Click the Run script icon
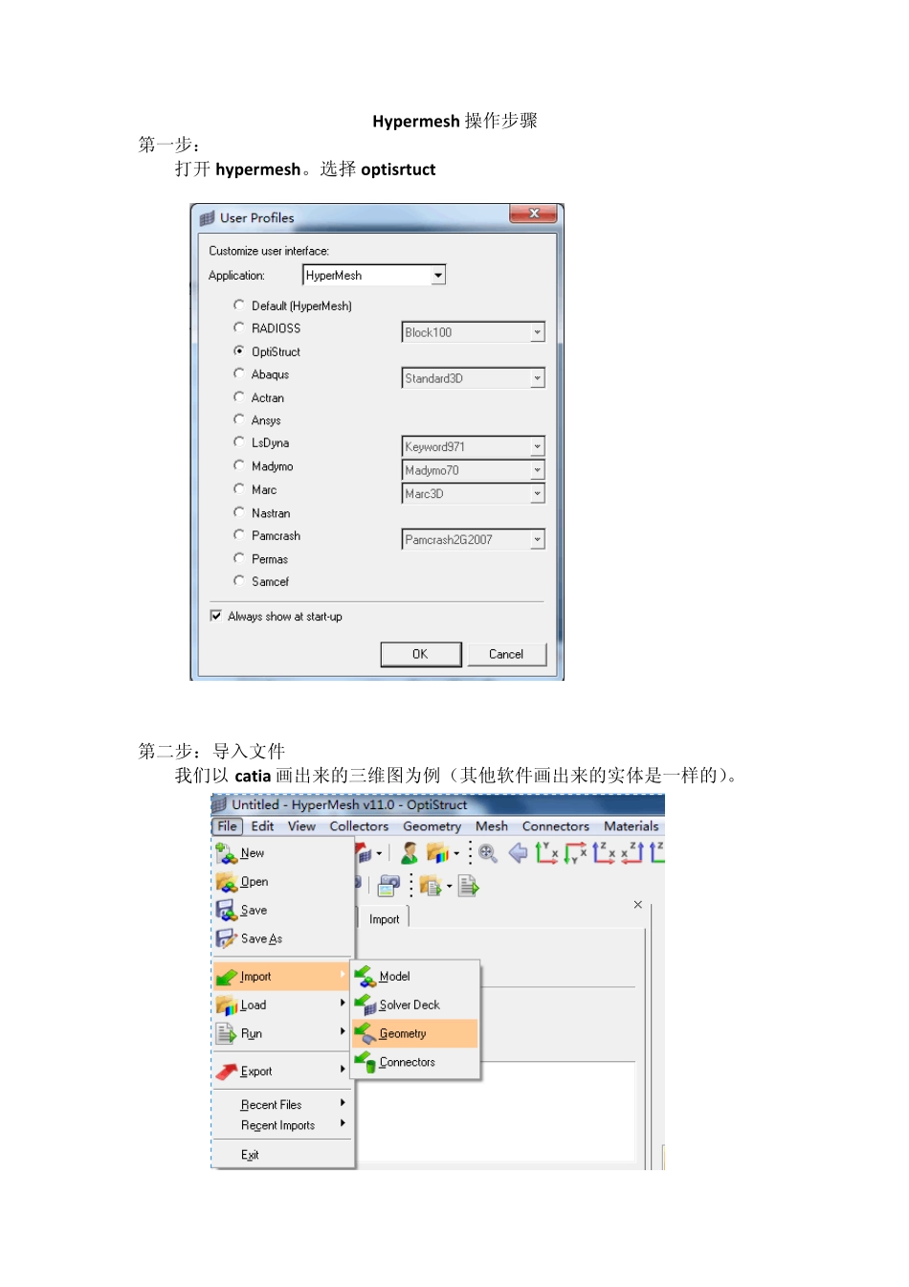909x1287 pixels. tap(226, 1033)
